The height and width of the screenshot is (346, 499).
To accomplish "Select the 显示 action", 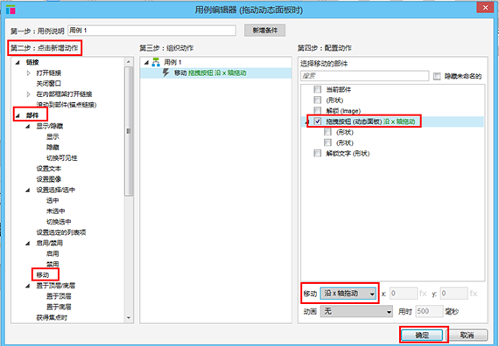I will point(53,136).
